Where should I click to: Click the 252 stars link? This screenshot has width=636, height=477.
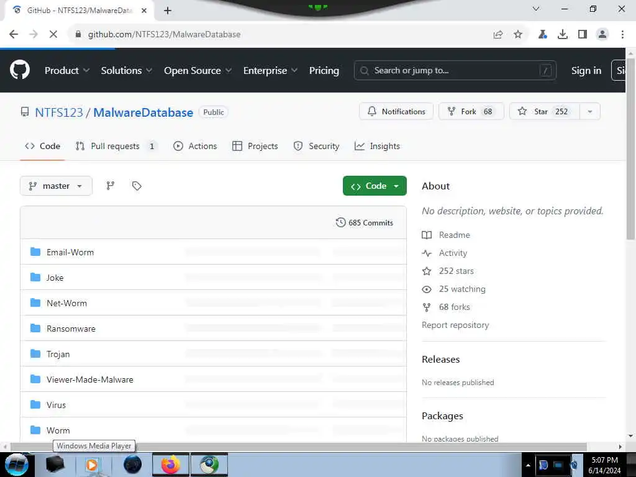[457, 271]
